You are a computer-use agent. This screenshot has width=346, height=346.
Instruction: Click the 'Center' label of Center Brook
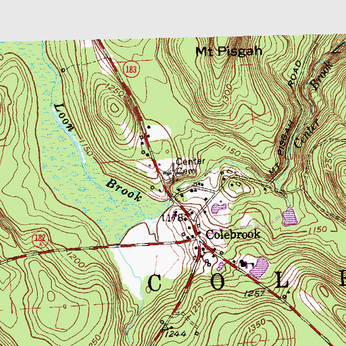pos(307,134)
